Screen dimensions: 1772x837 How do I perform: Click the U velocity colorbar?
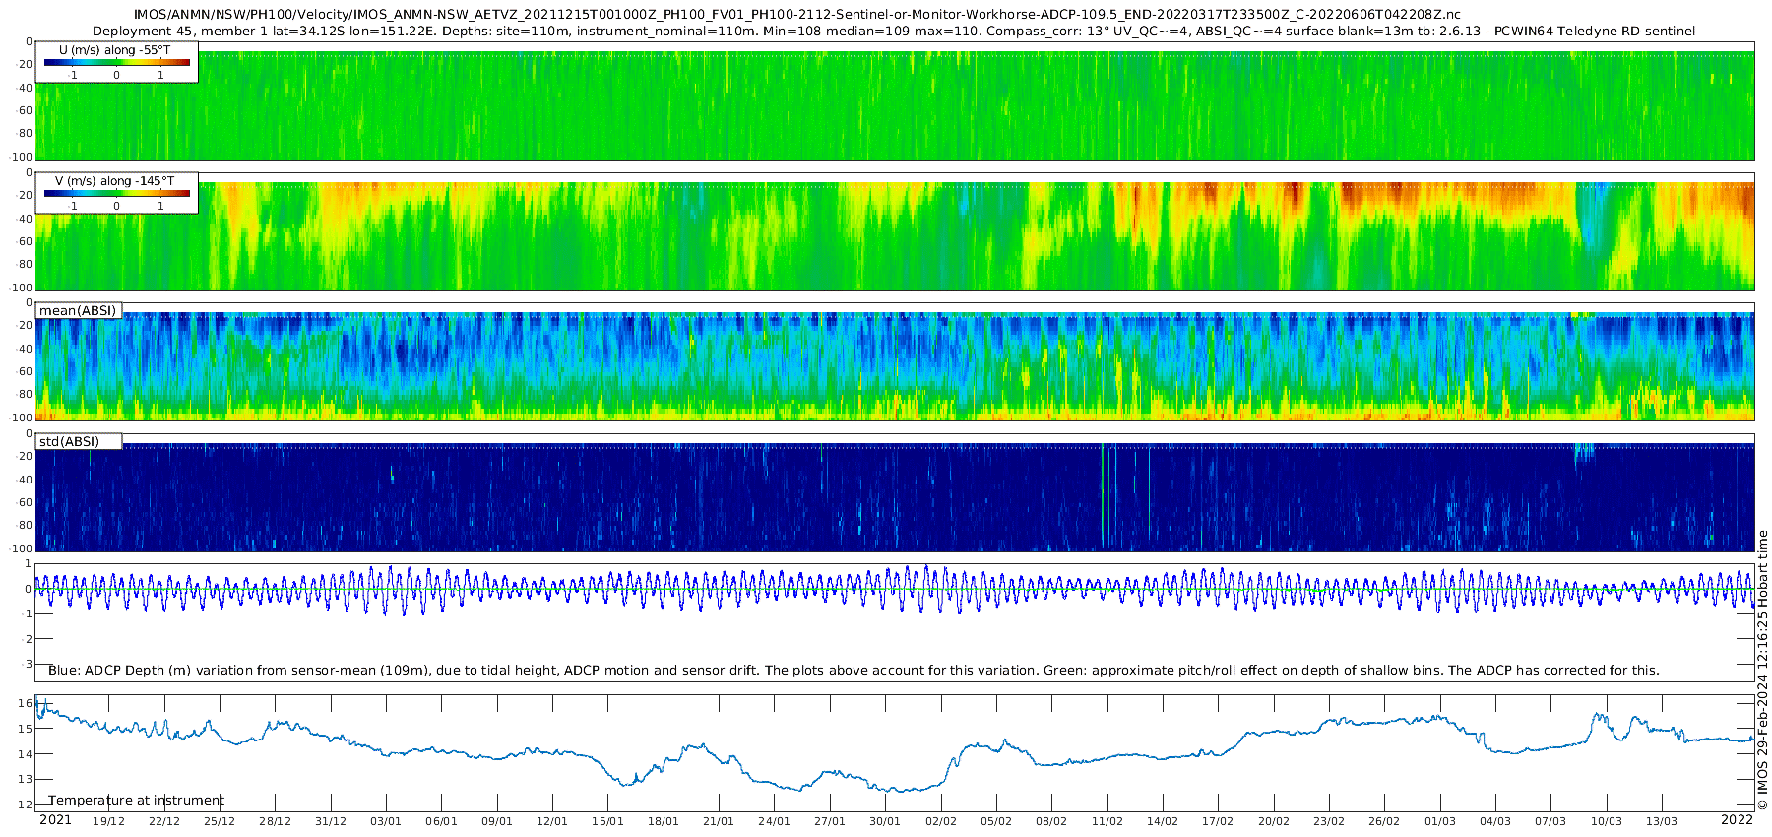coord(117,62)
